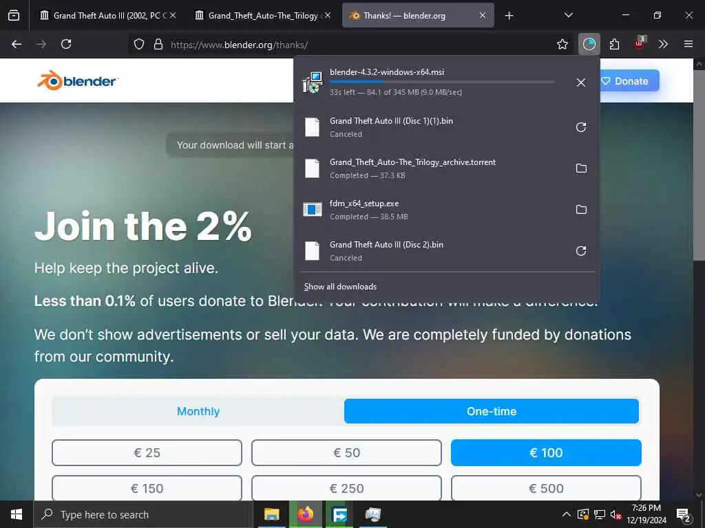The image size is (705, 528).
Task: Retry Grand Theft Auto III (Disc 1)(1).bin download
Action: coord(581,127)
